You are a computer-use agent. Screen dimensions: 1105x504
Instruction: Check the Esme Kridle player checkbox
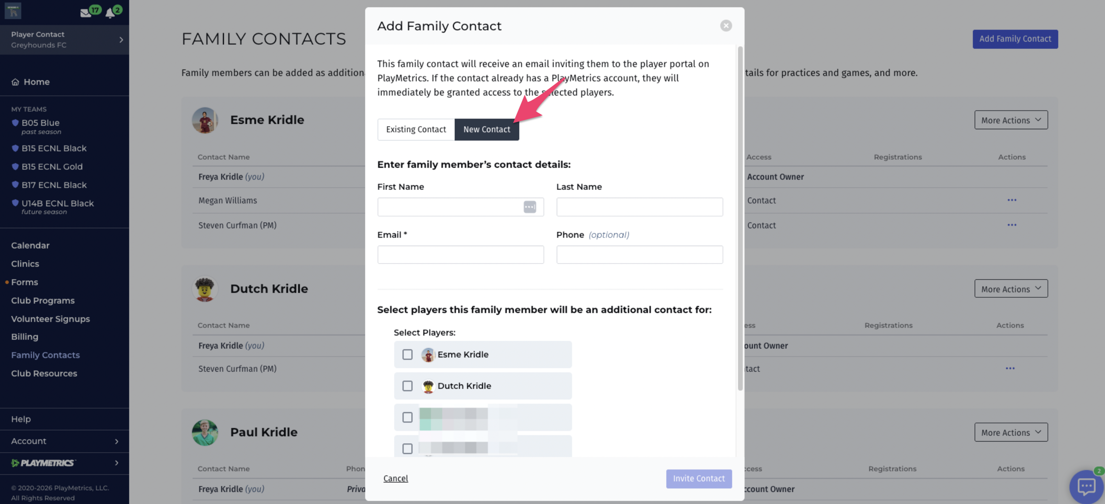pyautogui.click(x=407, y=354)
